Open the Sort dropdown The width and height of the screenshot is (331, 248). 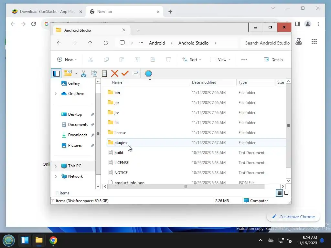click(x=192, y=60)
